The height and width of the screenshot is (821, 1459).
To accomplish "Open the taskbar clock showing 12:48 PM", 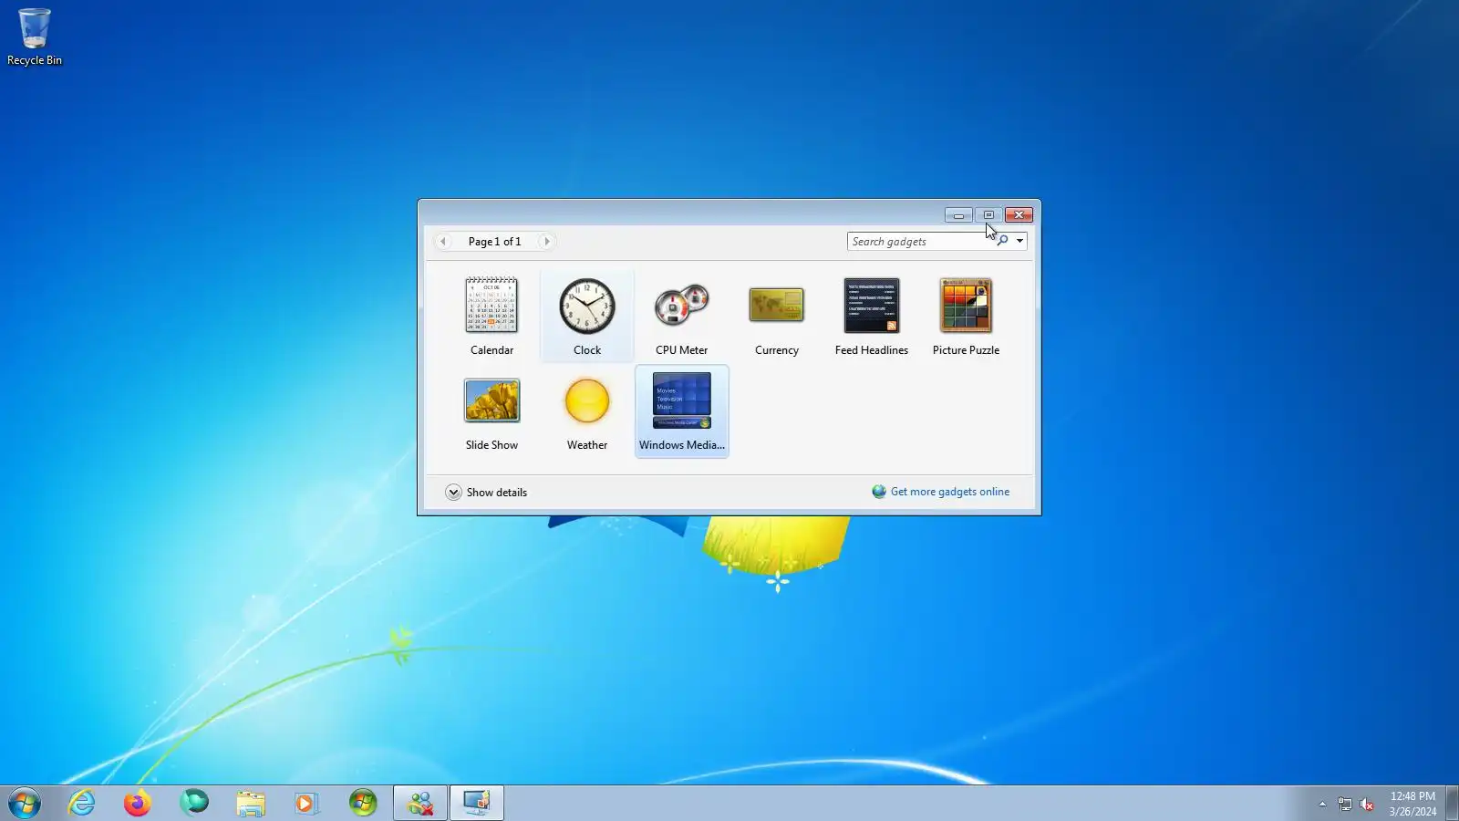I will (x=1412, y=804).
